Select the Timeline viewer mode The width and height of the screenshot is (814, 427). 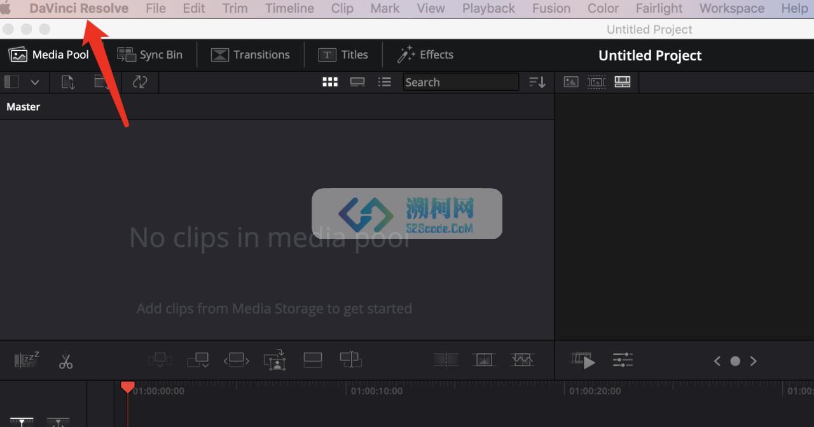coord(623,82)
